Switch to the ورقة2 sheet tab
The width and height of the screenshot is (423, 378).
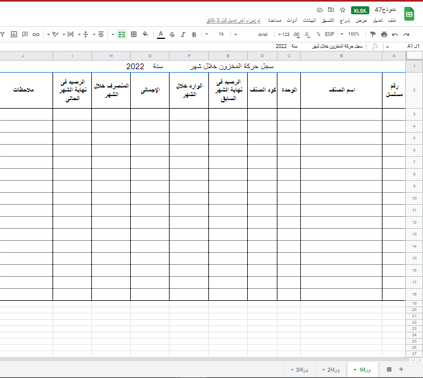(x=332, y=369)
